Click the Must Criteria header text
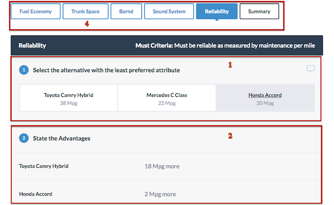The image size is (334, 205). [x=225, y=45]
